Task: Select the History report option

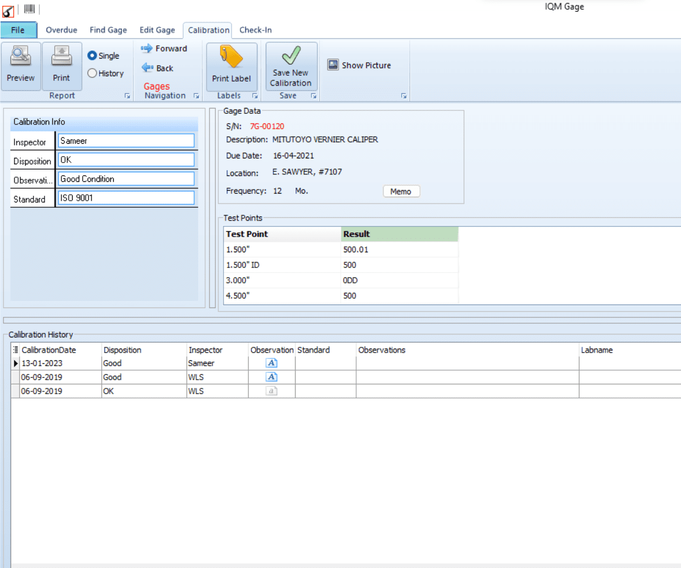Action: 106,73
